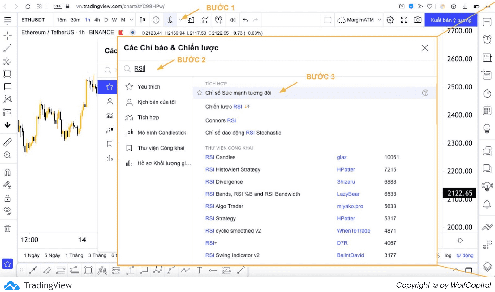Image resolution: width=495 pixels, height=292 pixels.
Task: Toggle lock all drawing tools
Action: click(7, 198)
